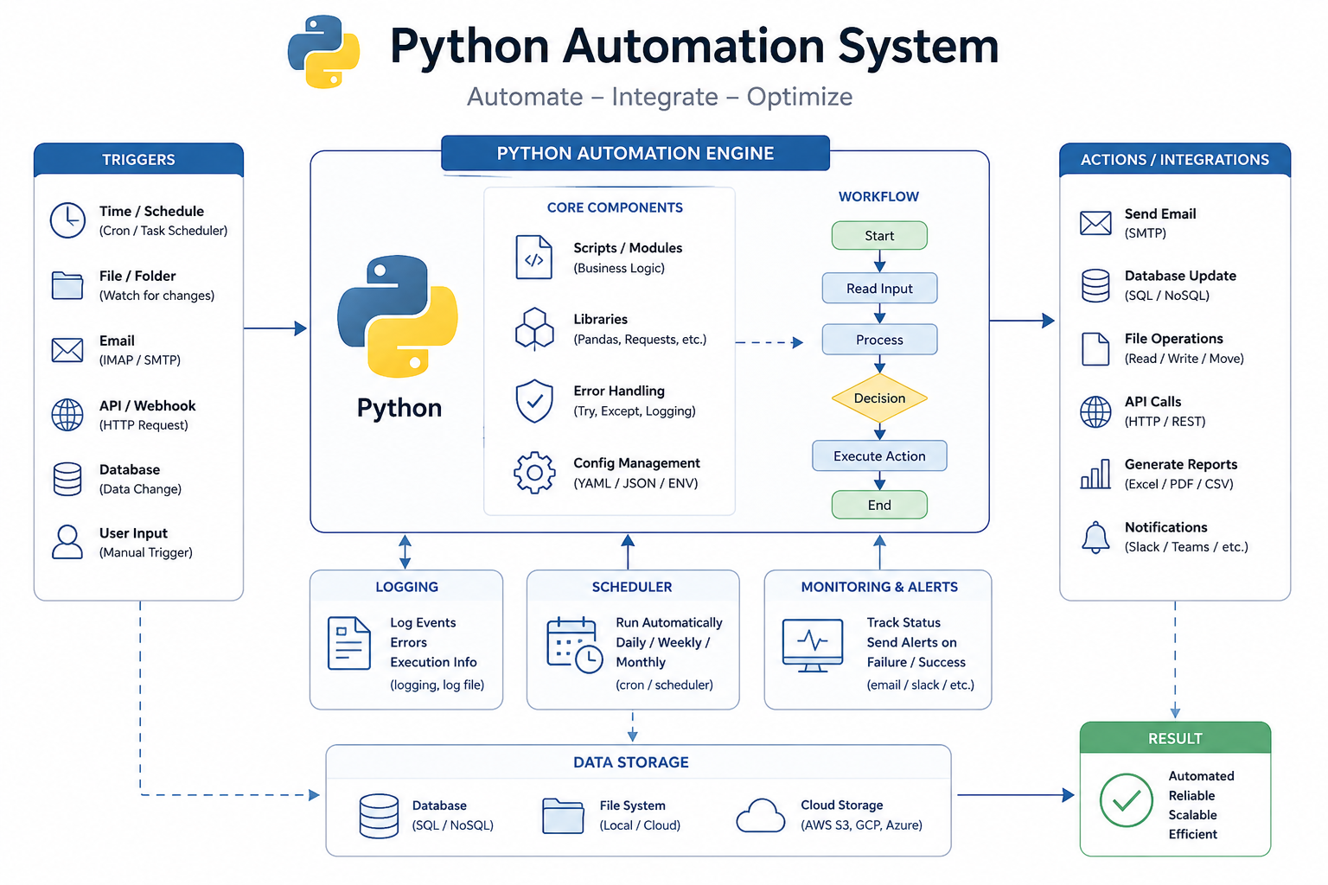1328x885 pixels.
Task: Click the MONITORING & ALERTS title
Action: pyautogui.click(x=879, y=587)
